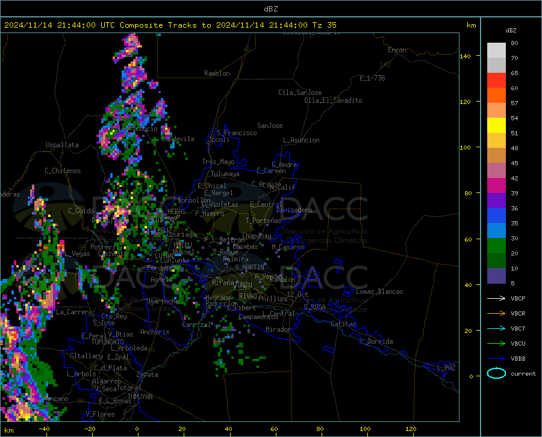The image size is (542, 437).
Task: Click the 120 km horizontal axis label
Action: click(x=411, y=429)
